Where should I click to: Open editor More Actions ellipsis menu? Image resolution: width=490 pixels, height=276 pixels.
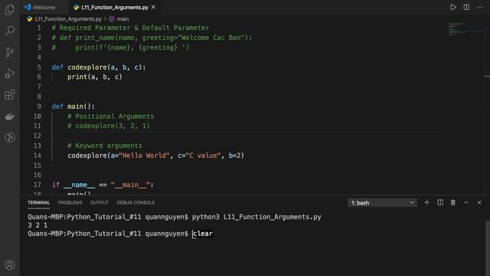(479, 7)
